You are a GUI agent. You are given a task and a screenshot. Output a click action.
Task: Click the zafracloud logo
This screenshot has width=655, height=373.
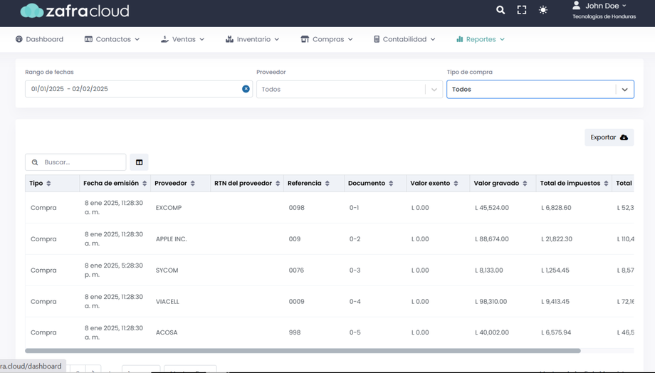coord(75,11)
